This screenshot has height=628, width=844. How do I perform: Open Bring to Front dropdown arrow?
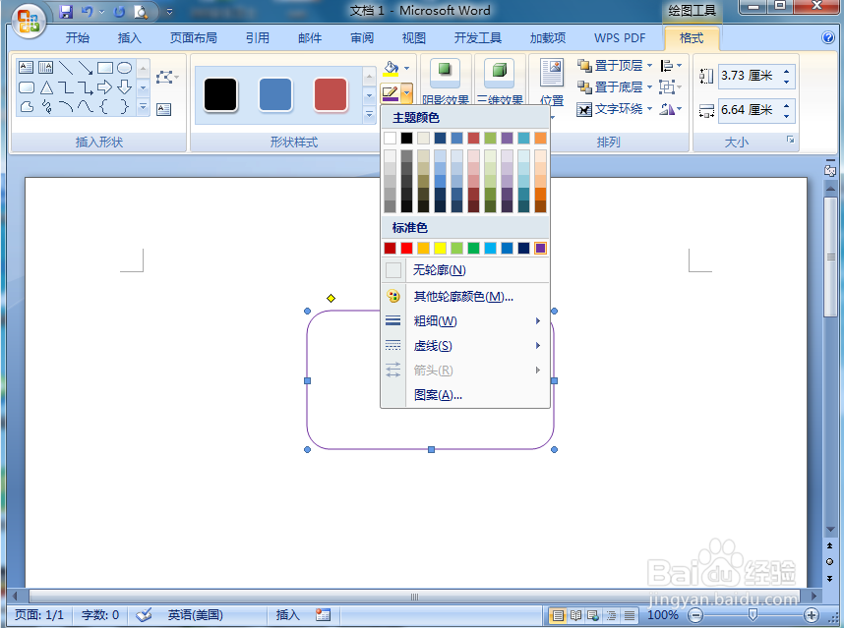(649, 66)
